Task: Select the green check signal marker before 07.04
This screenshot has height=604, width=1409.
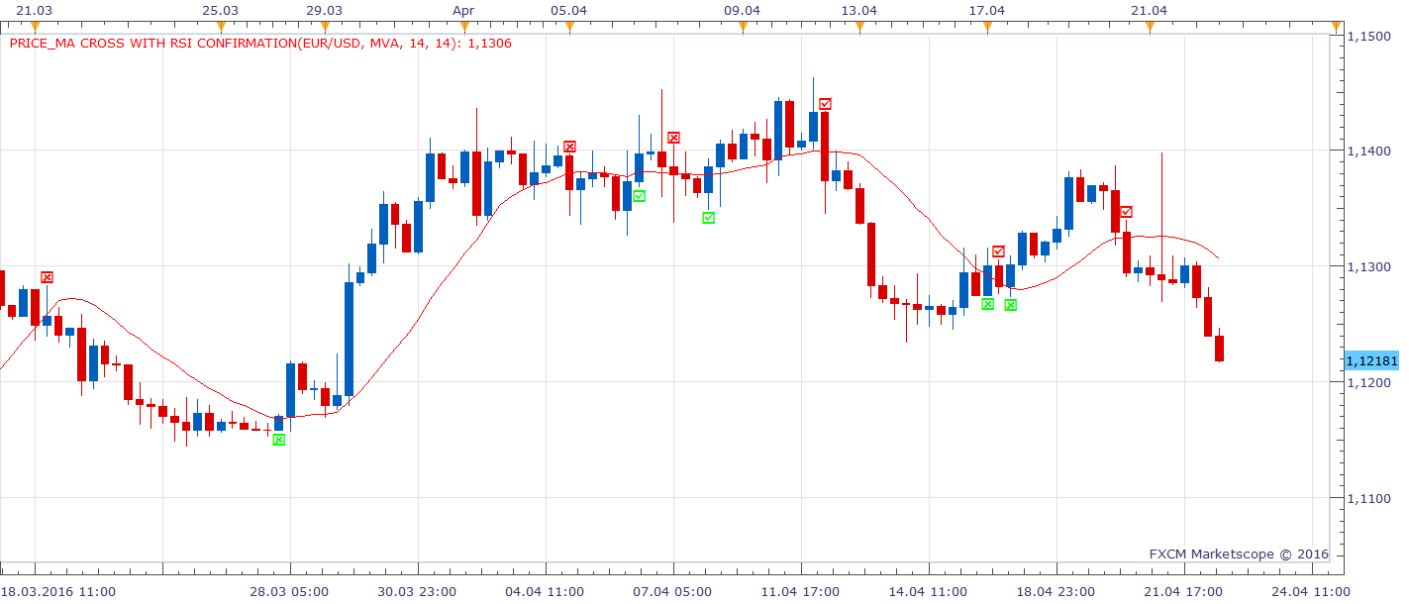Action: pyautogui.click(x=639, y=196)
